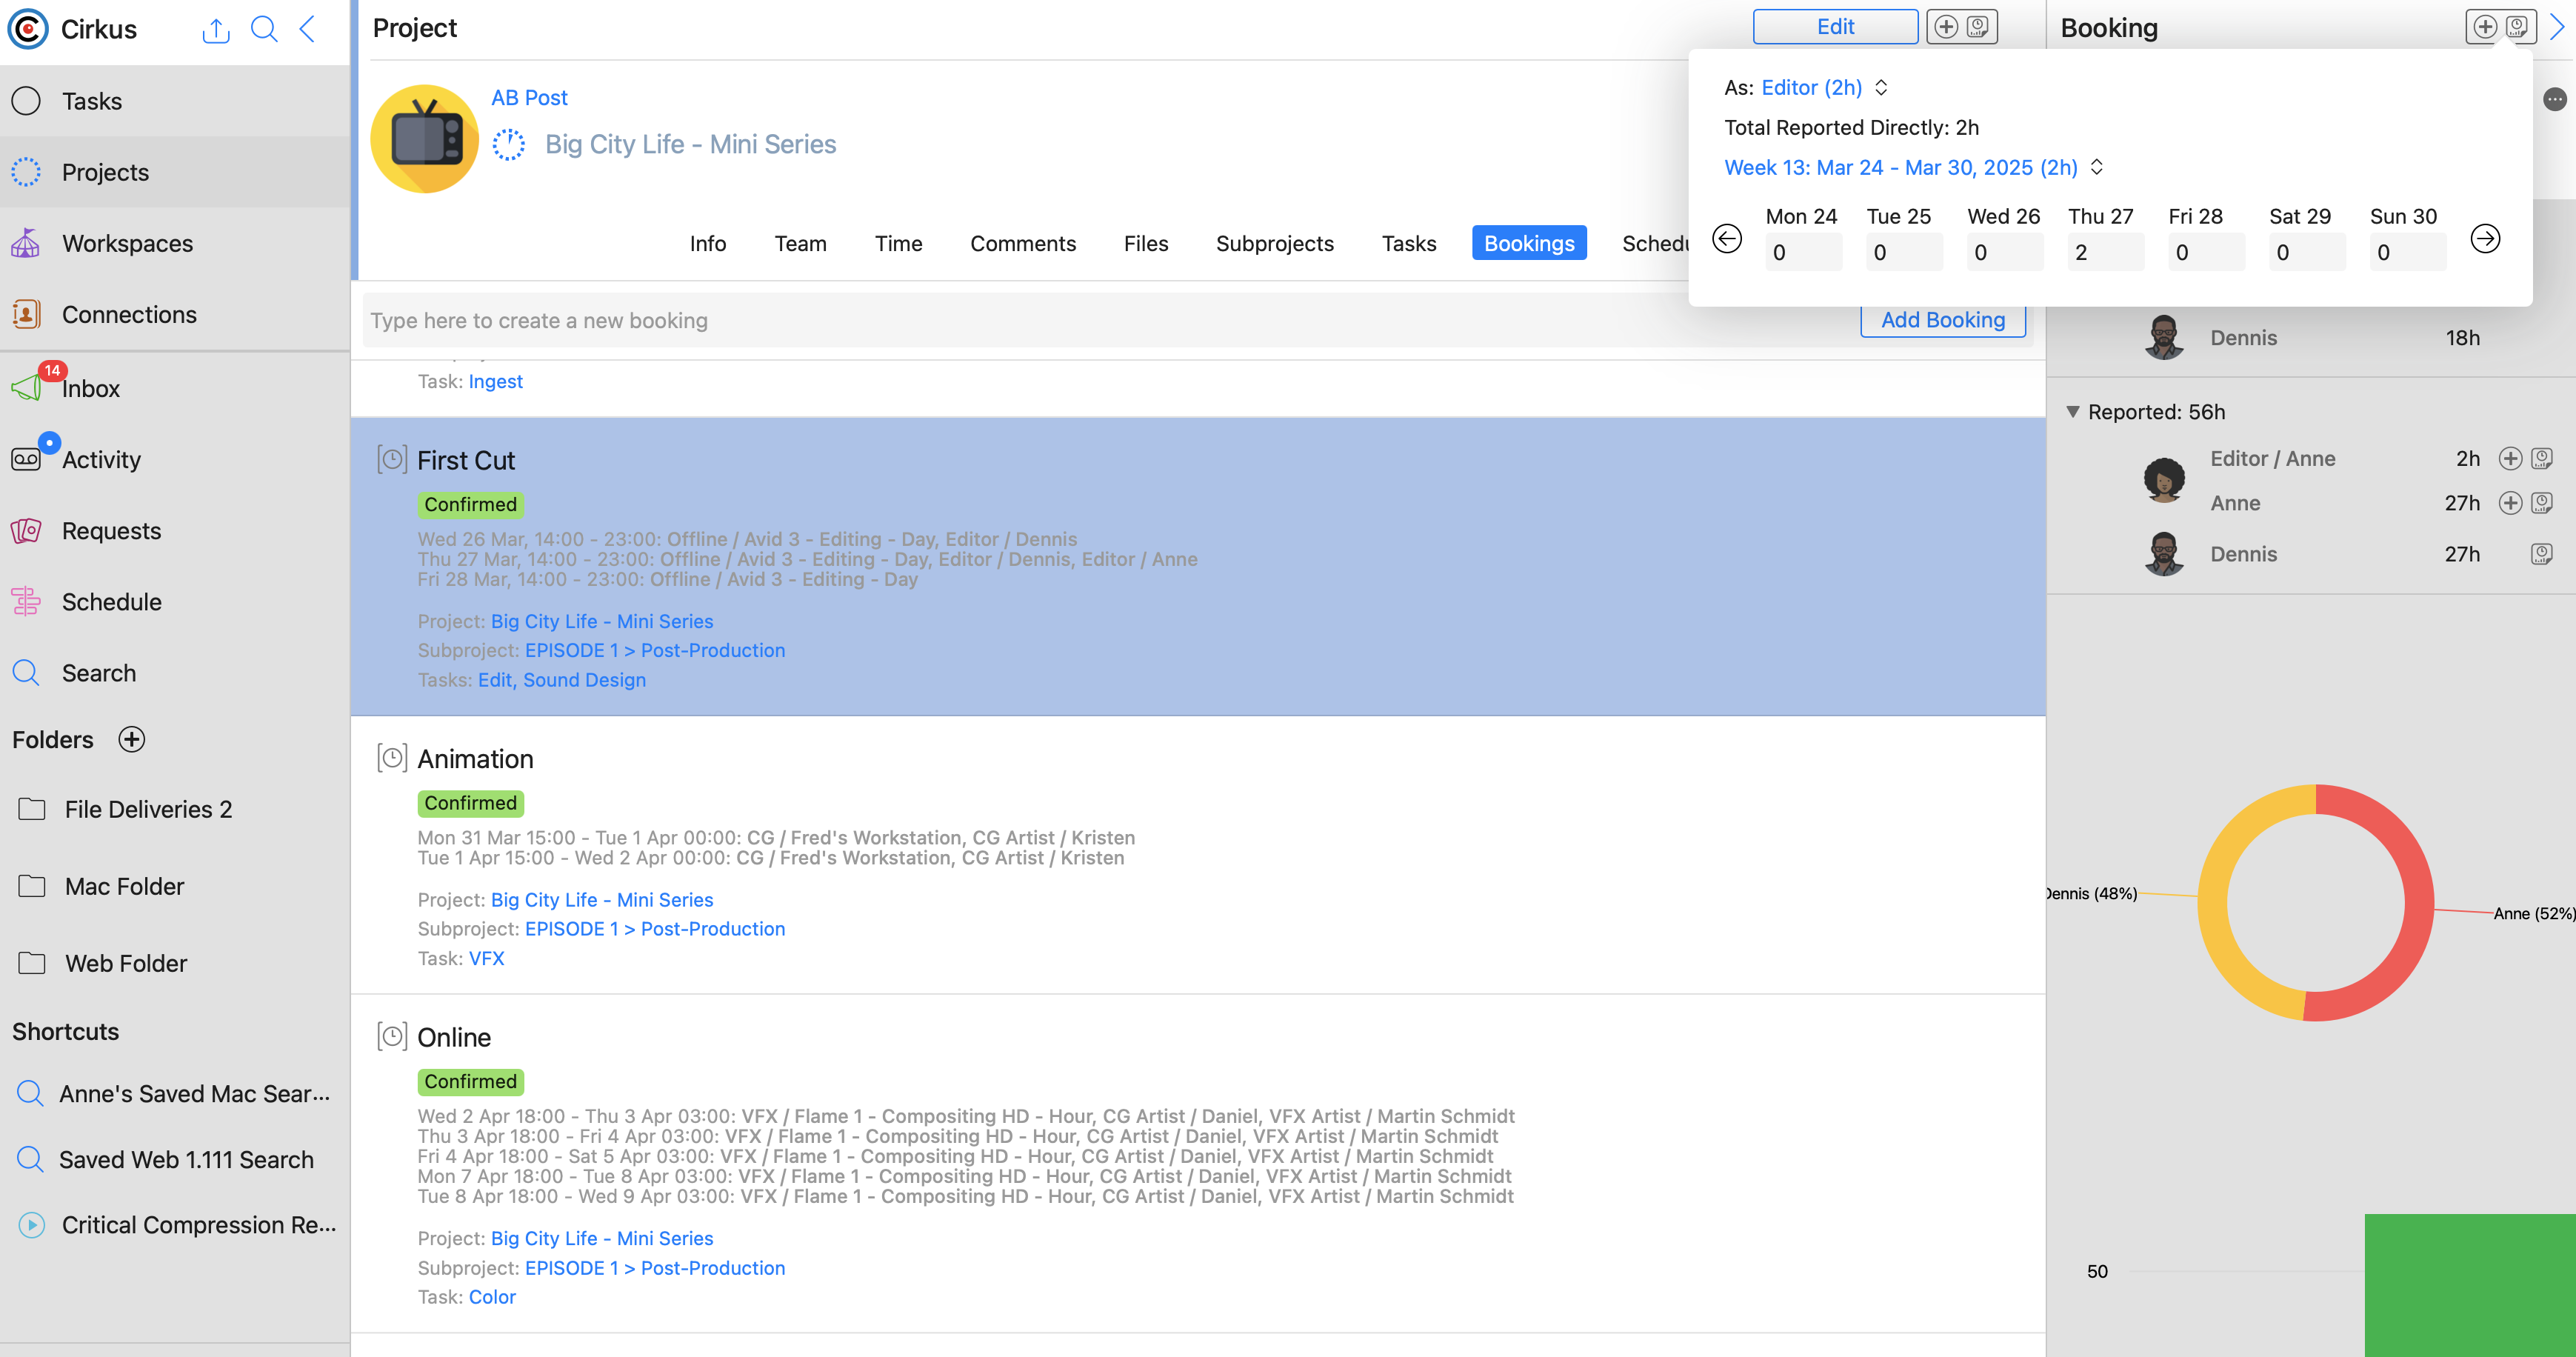The height and width of the screenshot is (1357, 2576).
Task: Switch to the Subprojects tab
Action: tap(1274, 243)
